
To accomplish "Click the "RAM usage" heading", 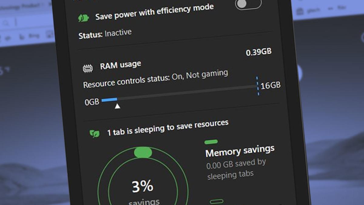I will pyautogui.click(x=120, y=65).
